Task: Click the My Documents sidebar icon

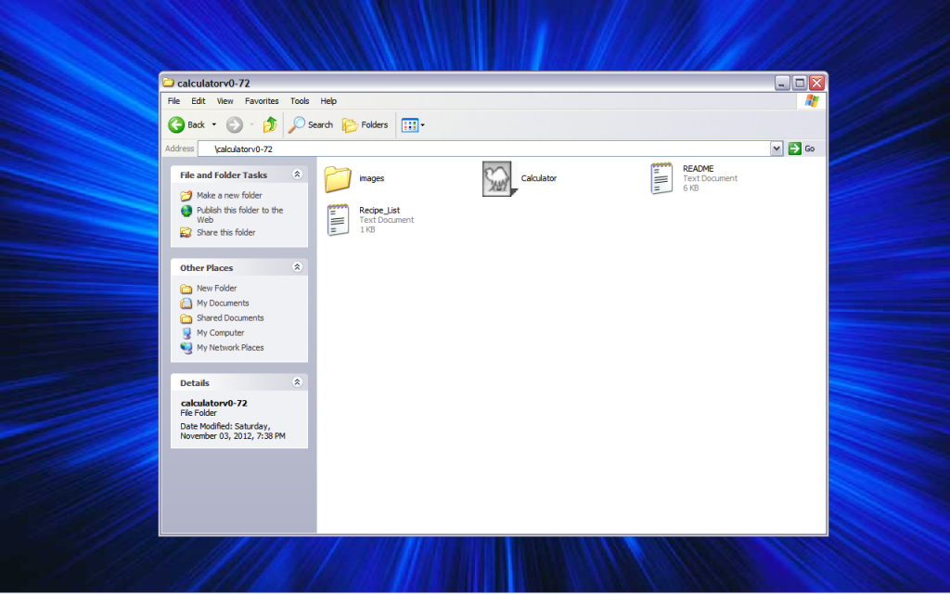Action: (186, 303)
